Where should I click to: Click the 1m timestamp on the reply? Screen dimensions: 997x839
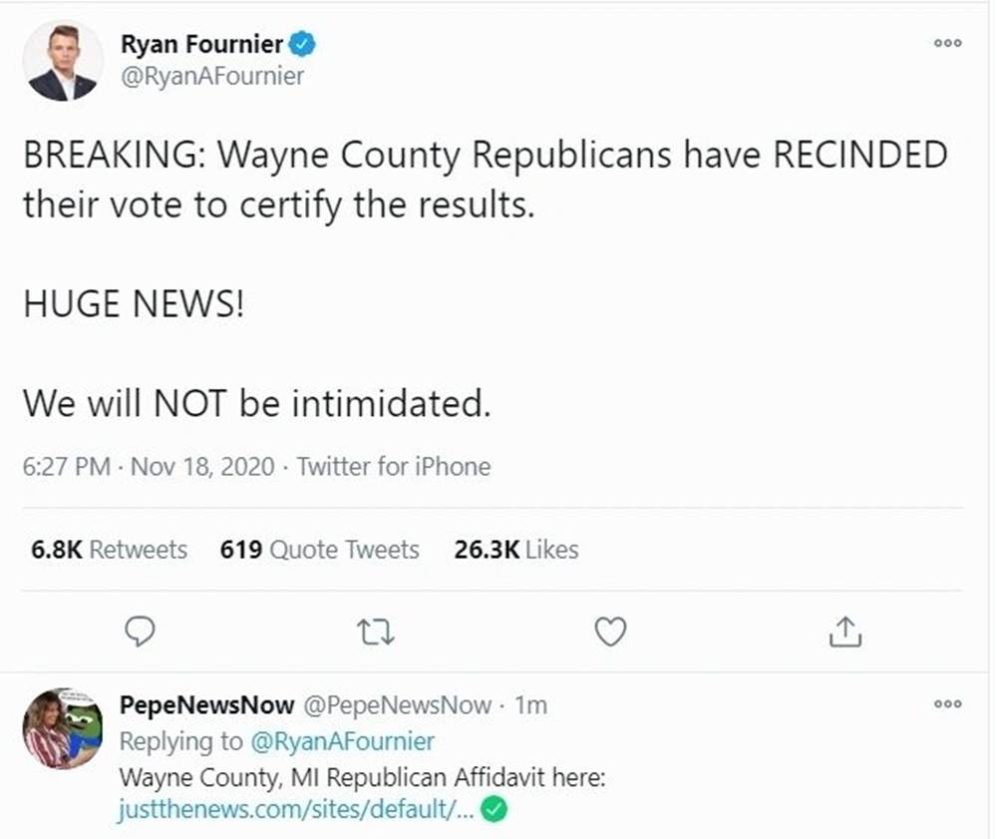(x=531, y=705)
